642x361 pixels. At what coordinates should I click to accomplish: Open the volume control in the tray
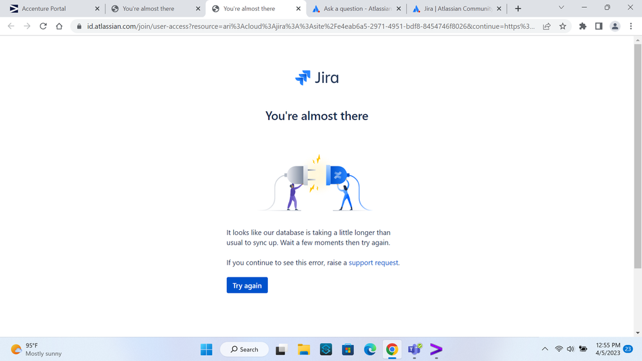point(571,349)
